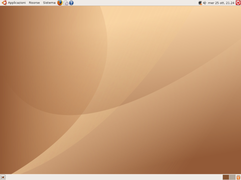
Task: Open the Risorse menu
Action: [34, 3]
